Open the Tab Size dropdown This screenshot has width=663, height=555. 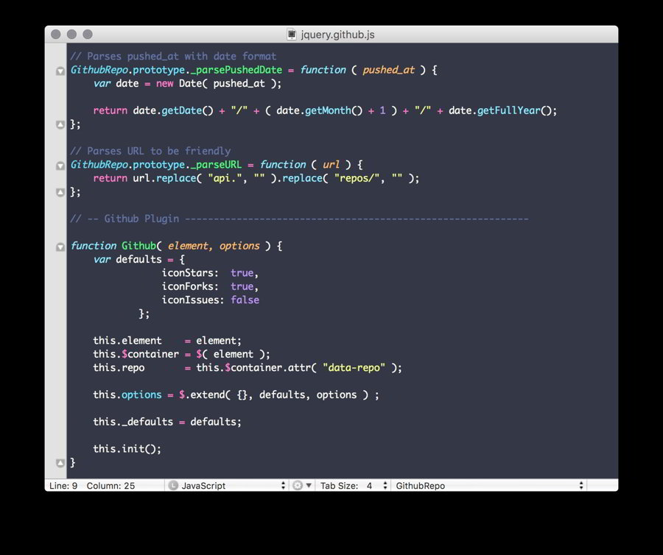point(354,486)
